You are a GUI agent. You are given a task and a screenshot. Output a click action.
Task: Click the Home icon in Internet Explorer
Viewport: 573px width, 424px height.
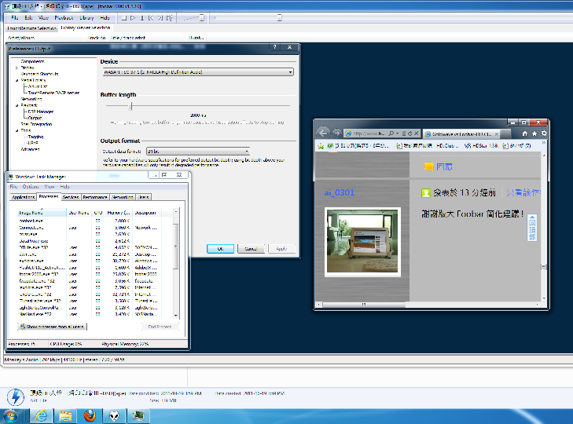pyautogui.click(x=525, y=133)
